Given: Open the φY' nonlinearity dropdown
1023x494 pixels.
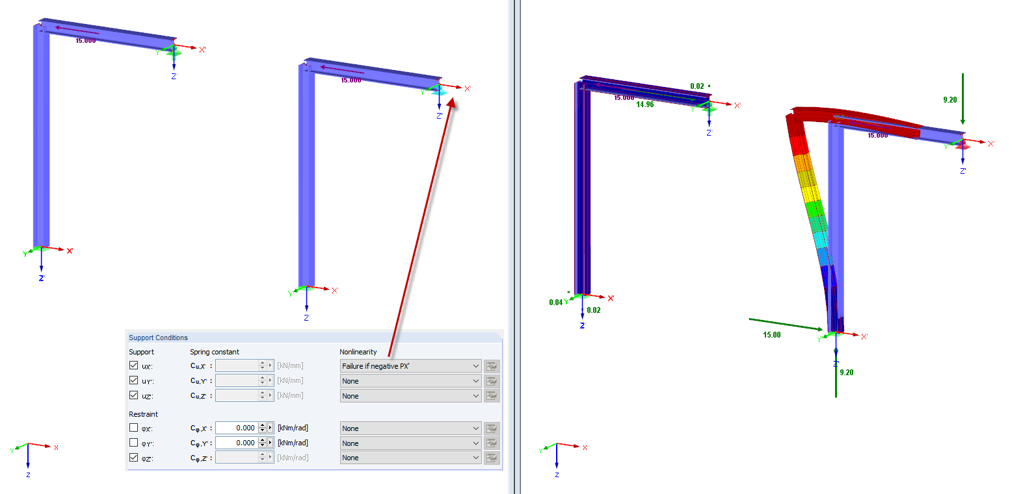Looking at the screenshot, I should click(410, 443).
